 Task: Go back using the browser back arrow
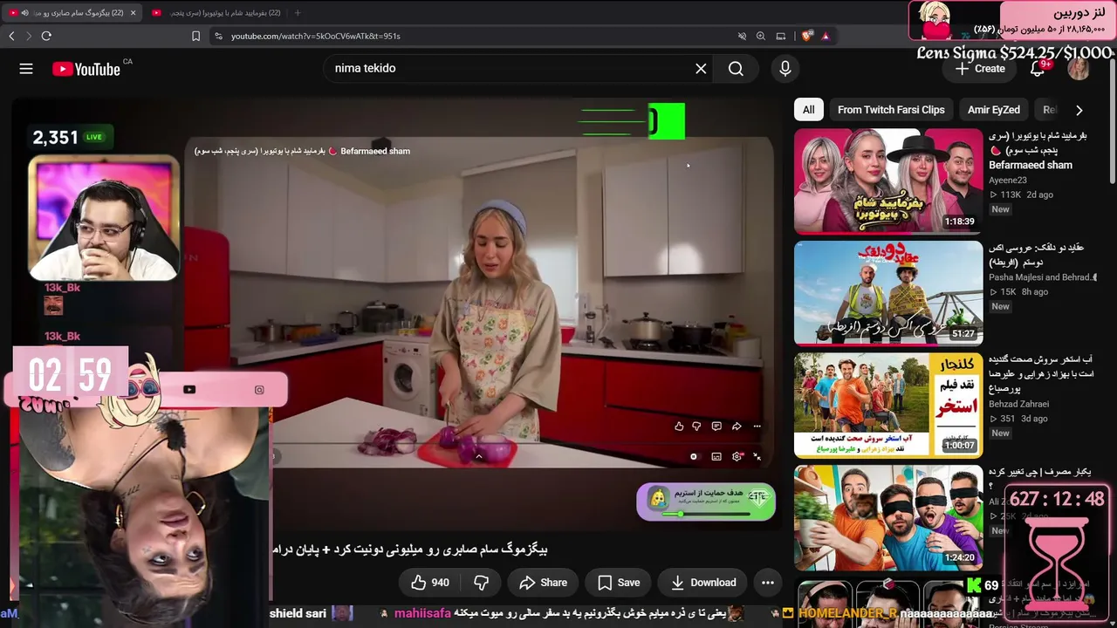click(11, 36)
